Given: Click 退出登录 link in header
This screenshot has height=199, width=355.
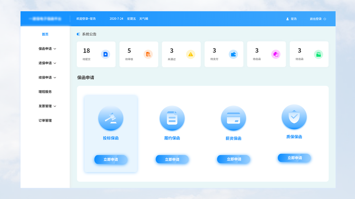Looking at the screenshot, I should [x=316, y=19].
